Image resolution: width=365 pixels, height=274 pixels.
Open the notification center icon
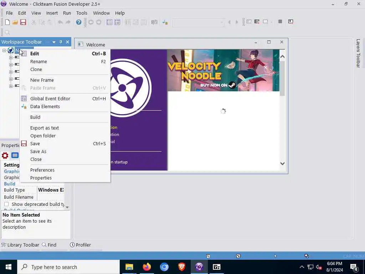(354, 267)
